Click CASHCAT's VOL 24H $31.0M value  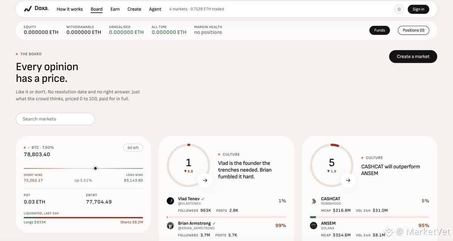tap(380, 210)
